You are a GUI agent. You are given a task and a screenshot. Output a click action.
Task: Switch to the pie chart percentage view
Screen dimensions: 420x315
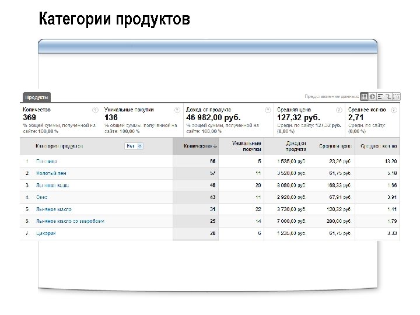coord(372,96)
